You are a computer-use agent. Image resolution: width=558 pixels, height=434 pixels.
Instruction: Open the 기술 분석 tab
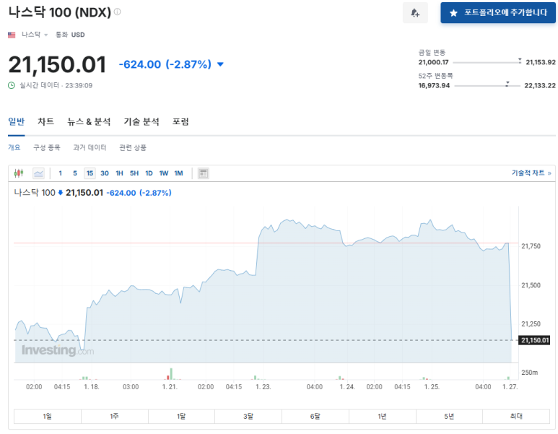click(x=141, y=122)
